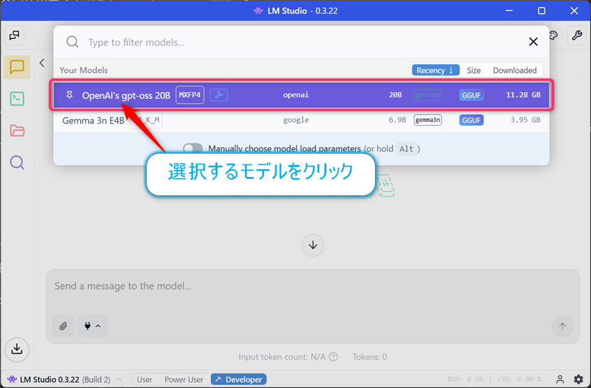Close the model selector with X
This screenshot has height=388, width=591.
[533, 42]
